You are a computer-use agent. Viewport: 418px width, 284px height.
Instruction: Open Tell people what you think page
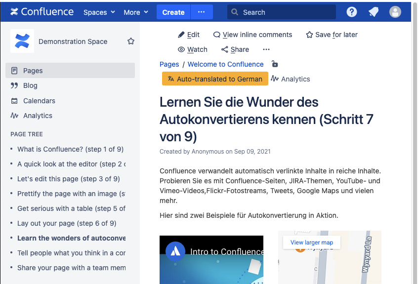pyautogui.click(x=72, y=253)
